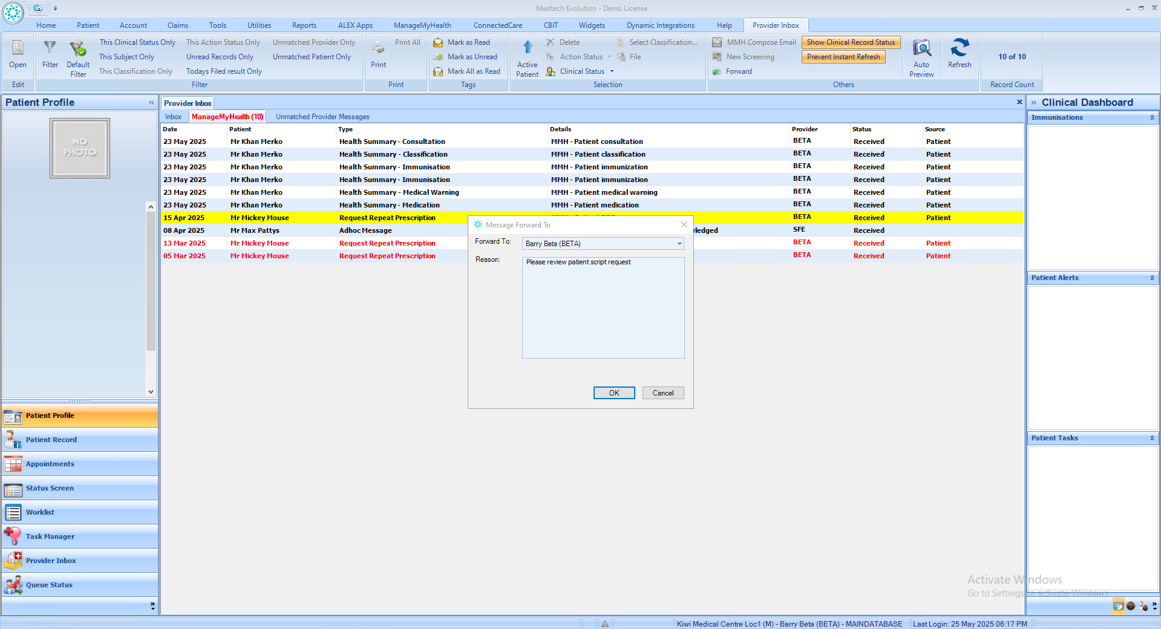The width and height of the screenshot is (1161, 629).
Task: Switch to Unmatched Provider Messages tab
Action: click(322, 117)
